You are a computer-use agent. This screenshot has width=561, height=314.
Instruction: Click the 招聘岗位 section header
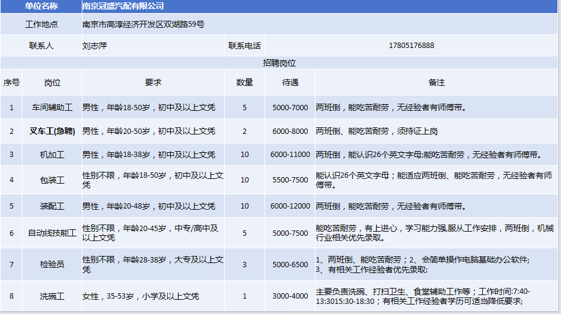279,62
